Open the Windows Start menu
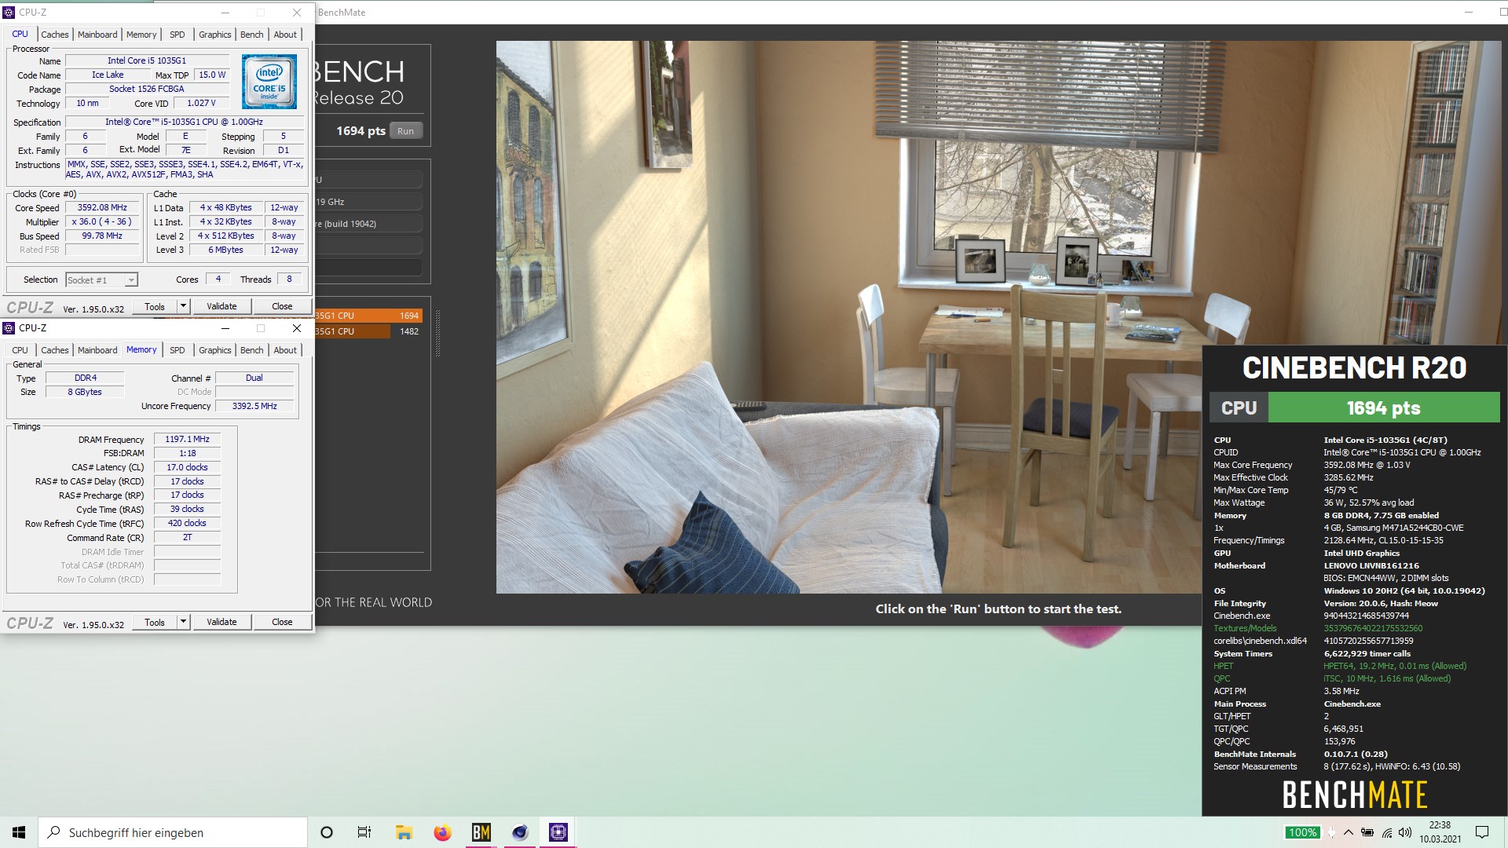Screen dimensions: 1508x848 19,832
